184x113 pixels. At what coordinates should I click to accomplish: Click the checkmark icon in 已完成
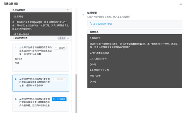[56, 48]
